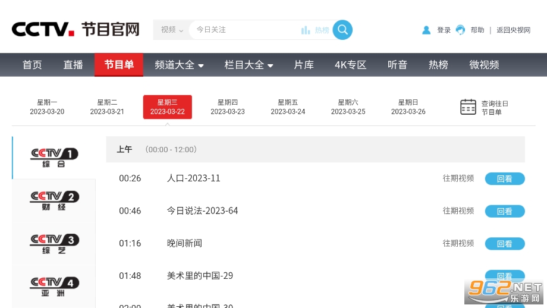Expand the 视频 search type dropdown
The height and width of the screenshot is (308, 547).
click(172, 30)
